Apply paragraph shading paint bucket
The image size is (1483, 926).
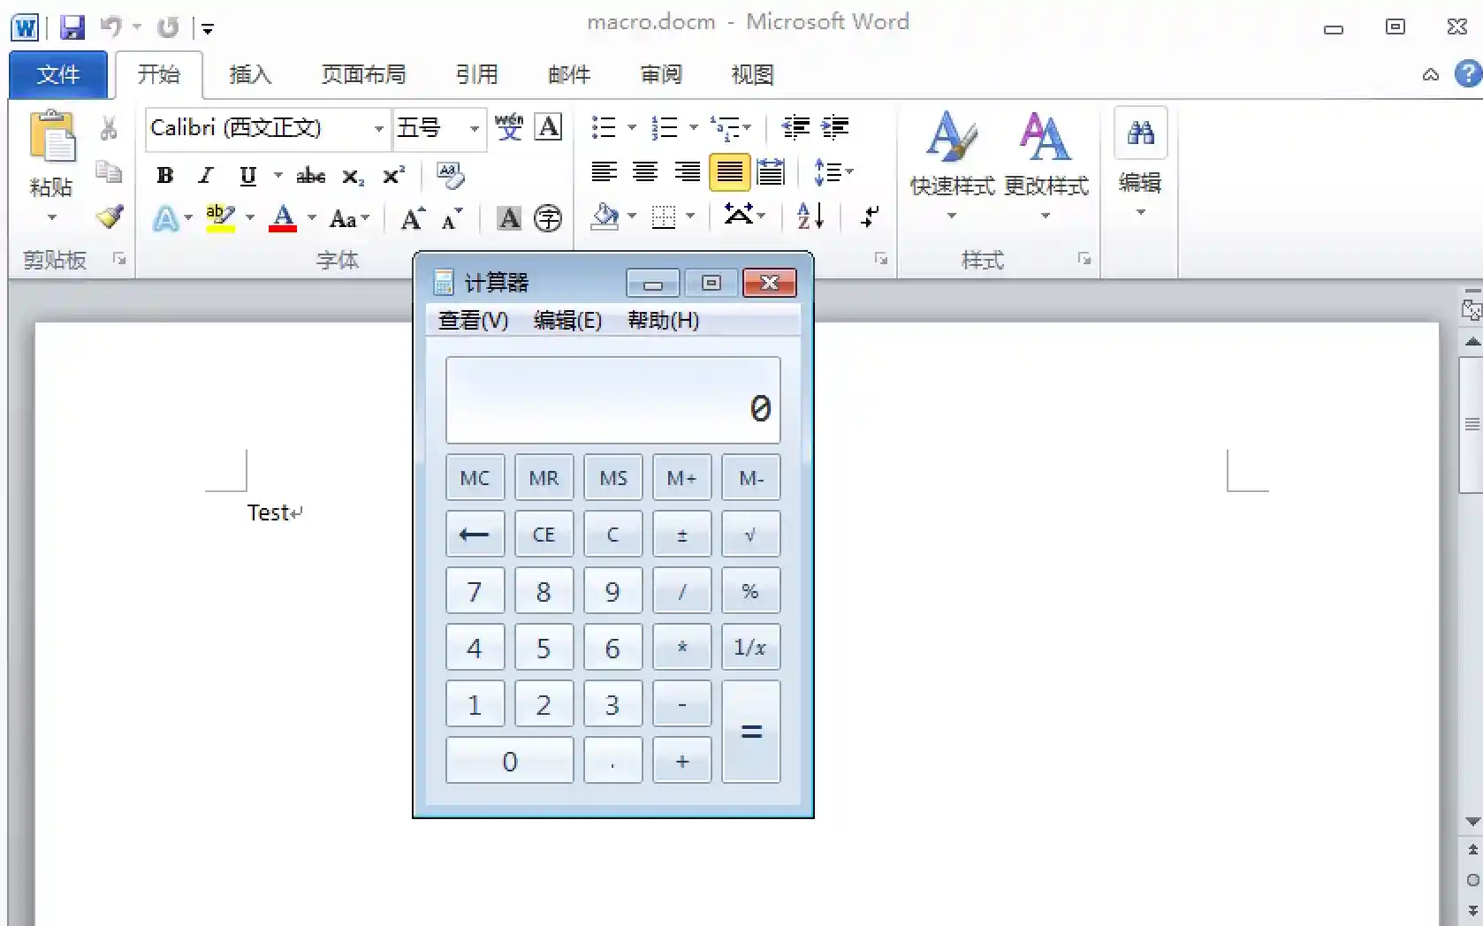pyautogui.click(x=605, y=216)
